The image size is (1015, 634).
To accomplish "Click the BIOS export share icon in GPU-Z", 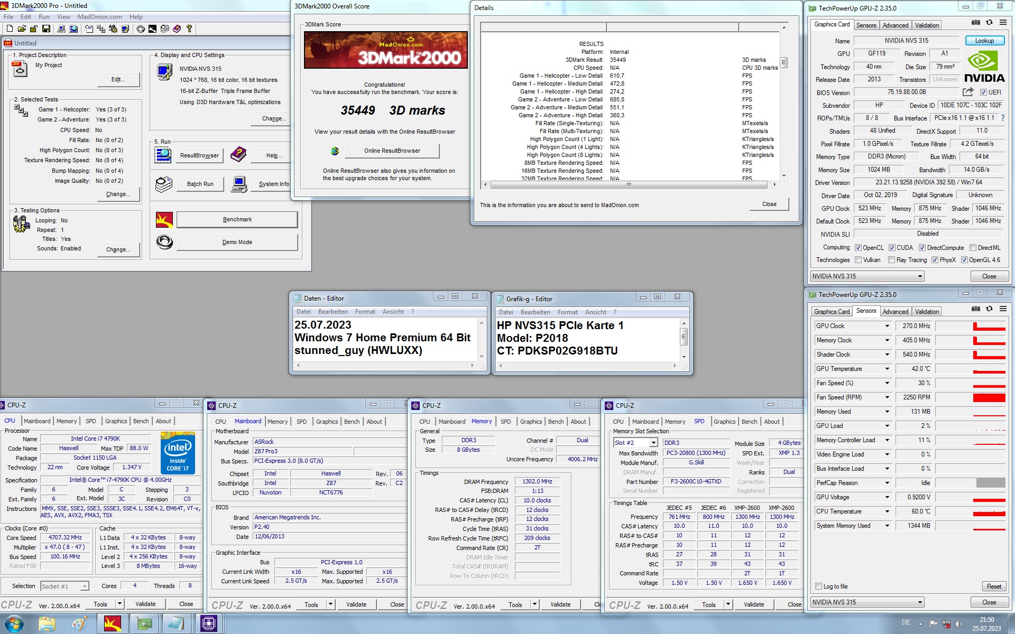I will coord(968,92).
